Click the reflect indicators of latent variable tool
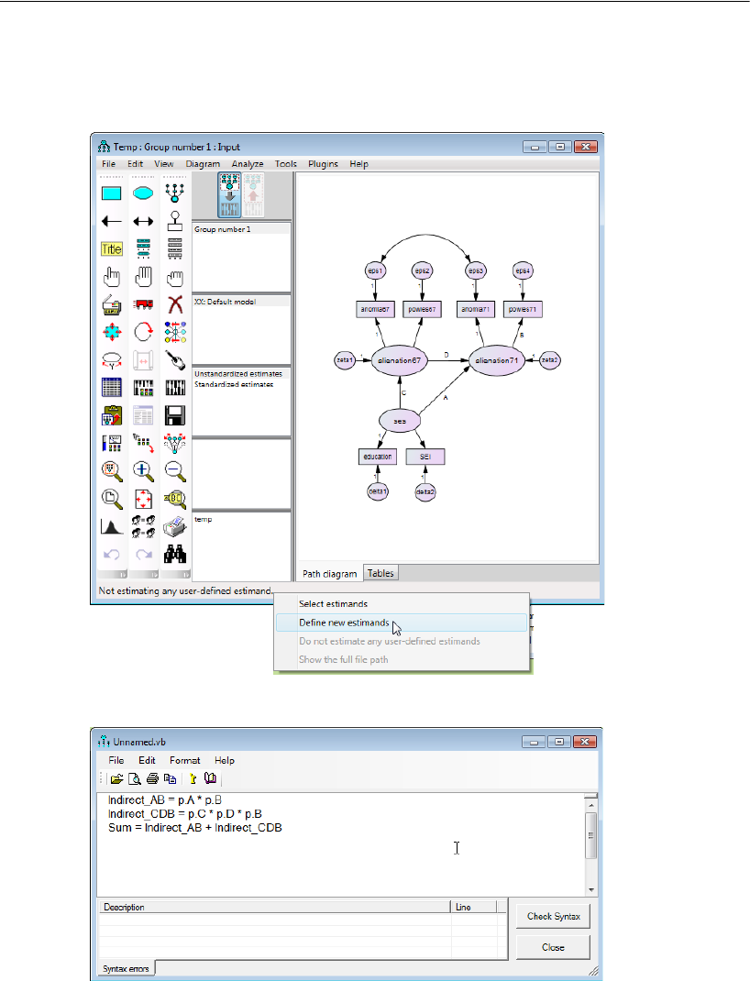 coord(175,332)
